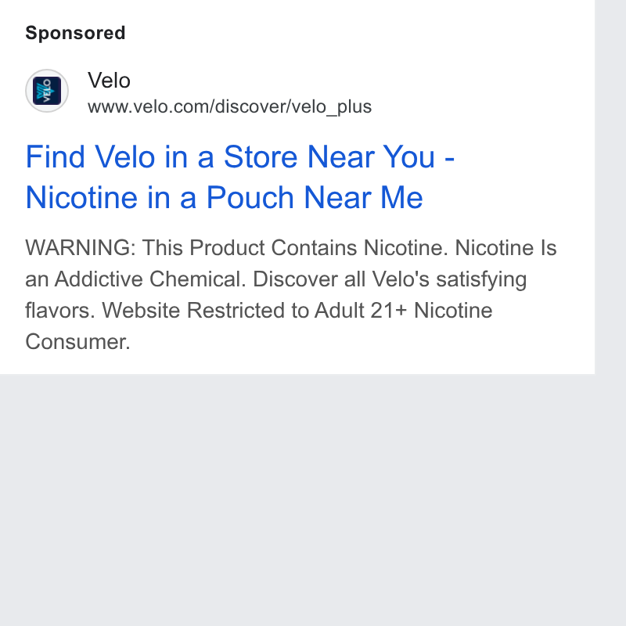This screenshot has width=626, height=626.
Task: Click the Sponsored label
Action: point(75,33)
